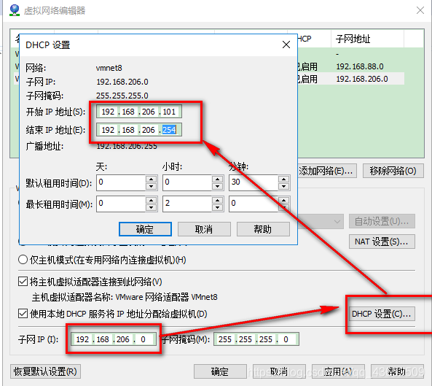The width and height of the screenshot is (432, 386).
Task: Decrease default lease days spinner
Action: coord(151,186)
